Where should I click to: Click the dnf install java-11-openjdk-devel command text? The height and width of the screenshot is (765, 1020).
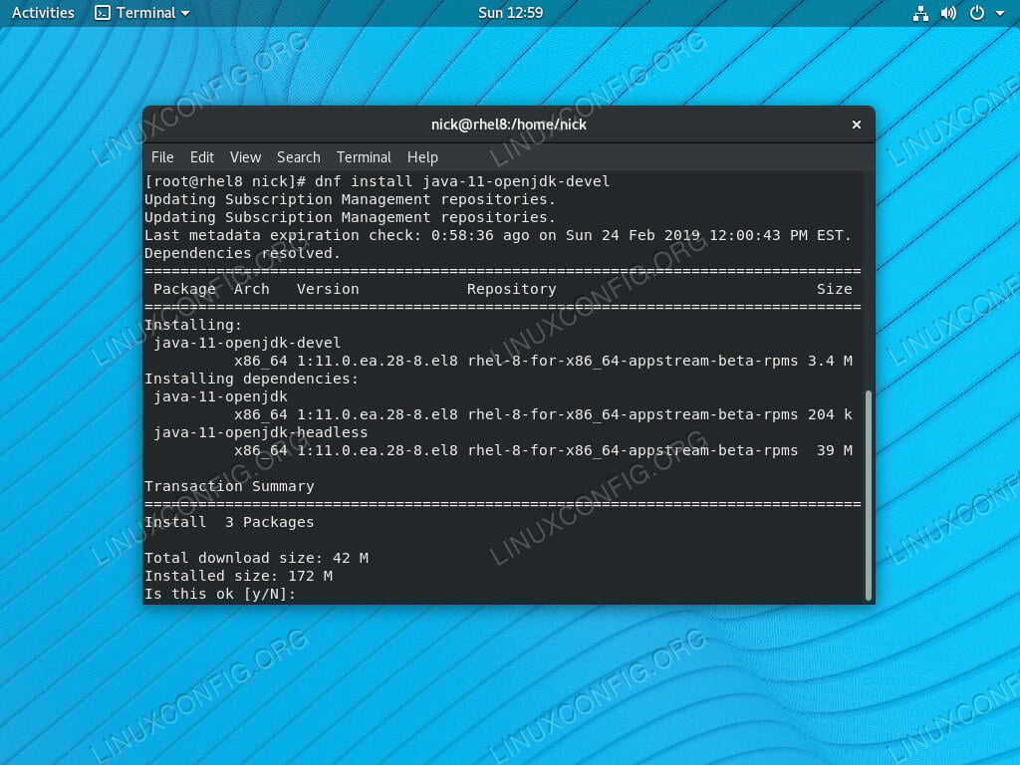462,181
